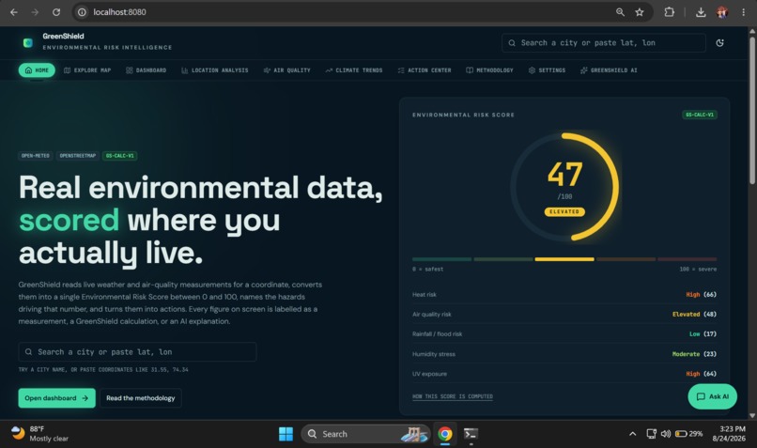View the Climate Trends tab
The height and width of the screenshot is (448, 757).
(x=354, y=70)
